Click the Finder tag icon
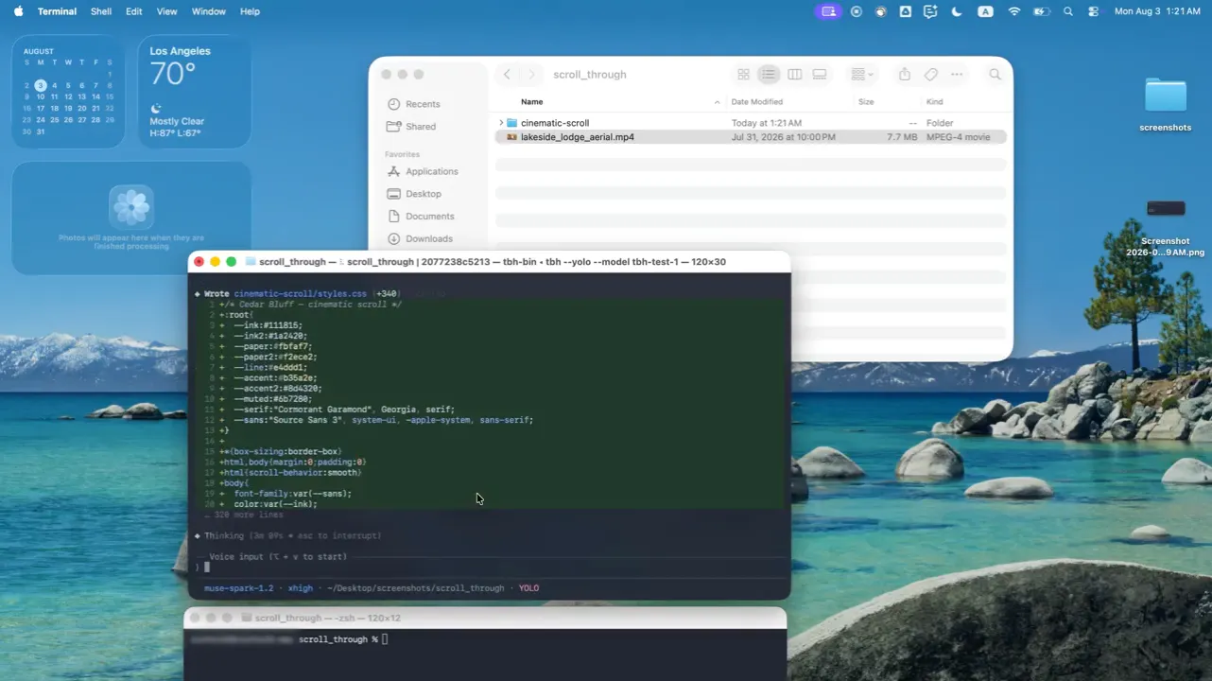Image resolution: width=1212 pixels, height=681 pixels. 931,75
